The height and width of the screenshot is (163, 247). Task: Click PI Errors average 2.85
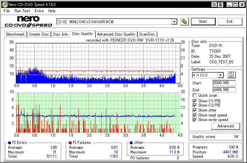pyautogui.click(x=53, y=147)
